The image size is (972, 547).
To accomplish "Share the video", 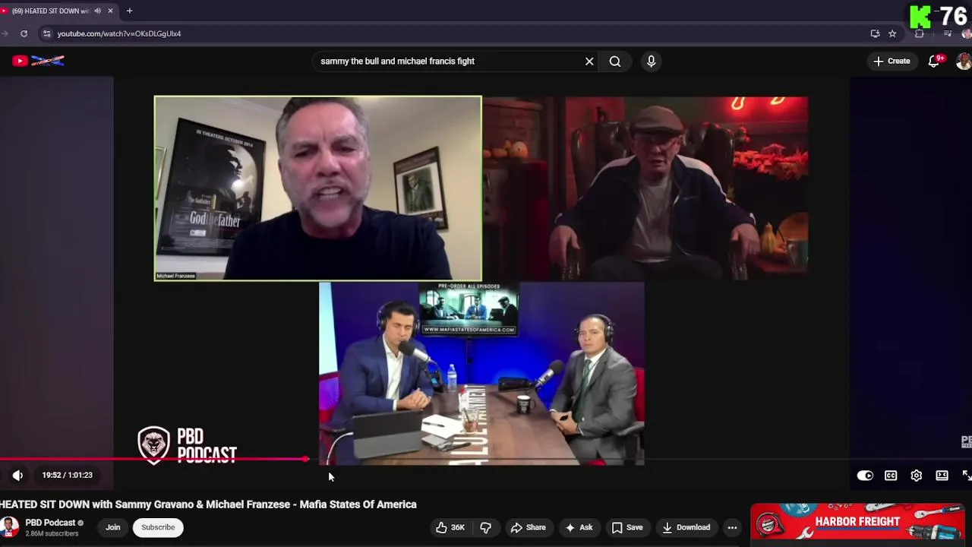I will [529, 527].
